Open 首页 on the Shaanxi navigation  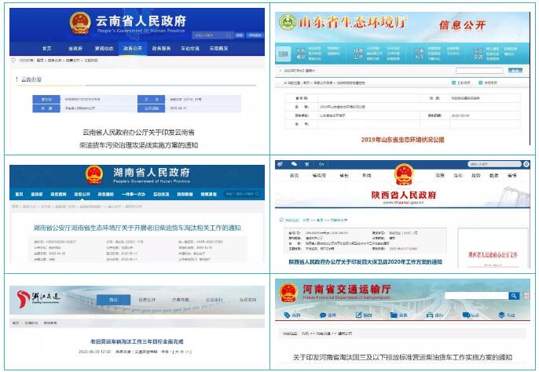pos(294,175)
